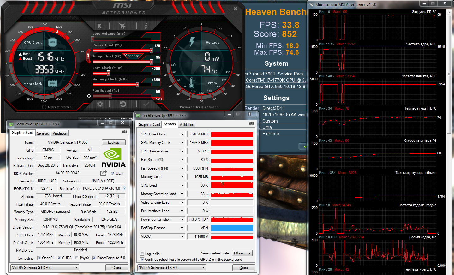Click the NVIDIA logo in GPU-Z
The height and width of the screenshot is (275, 454).
(113, 158)
